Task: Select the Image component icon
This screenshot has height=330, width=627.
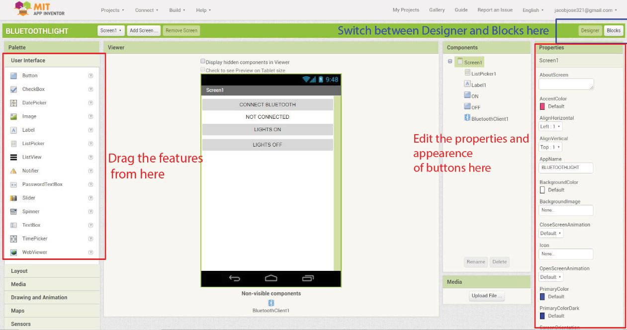Action: (13, 116)
